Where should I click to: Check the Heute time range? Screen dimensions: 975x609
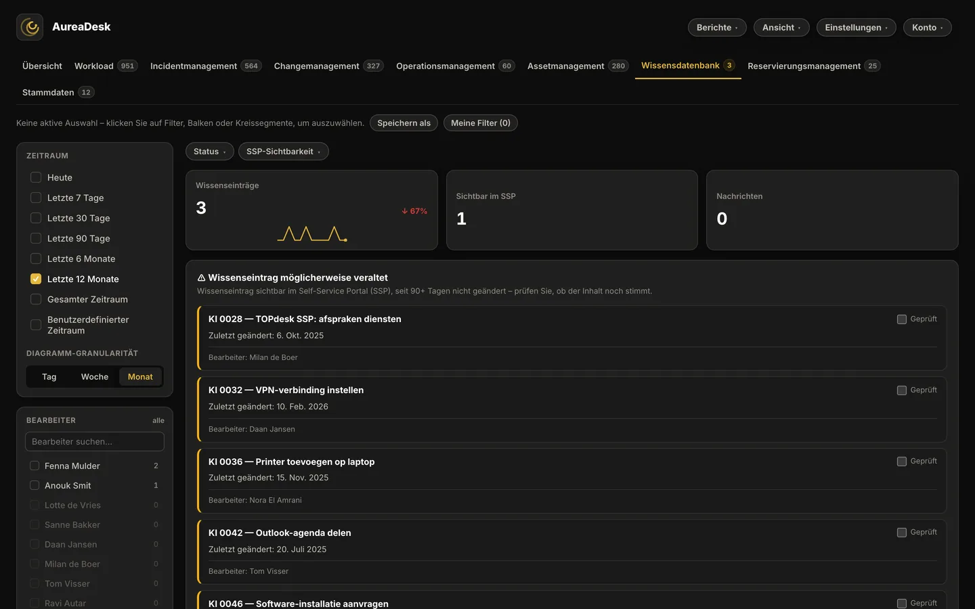(36, 177)
